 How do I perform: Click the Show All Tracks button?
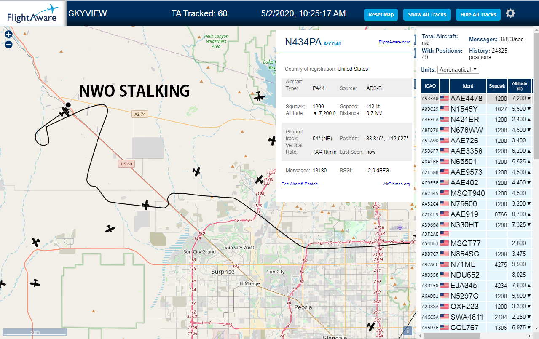[427, 15]
